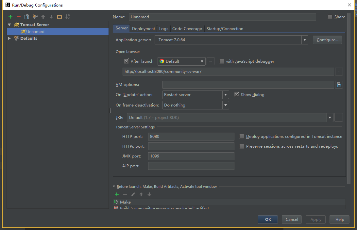Switch to Startup/Connection tab
Screen dimensions: 357x230
pos(225,29)
